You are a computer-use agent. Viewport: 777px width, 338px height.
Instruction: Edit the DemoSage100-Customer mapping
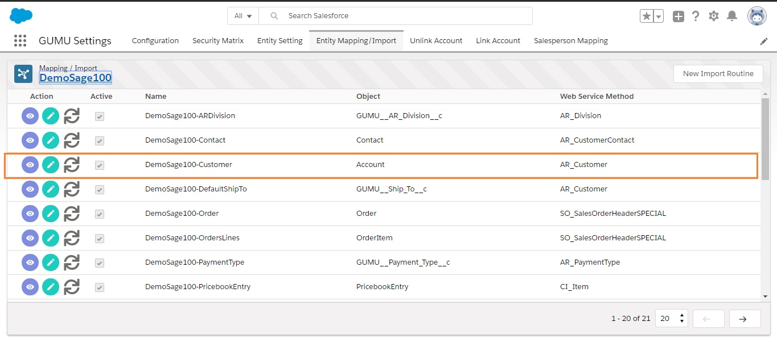pos(51,165)
